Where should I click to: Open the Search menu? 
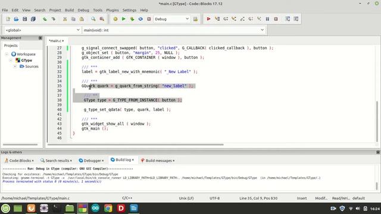[40, 10]
